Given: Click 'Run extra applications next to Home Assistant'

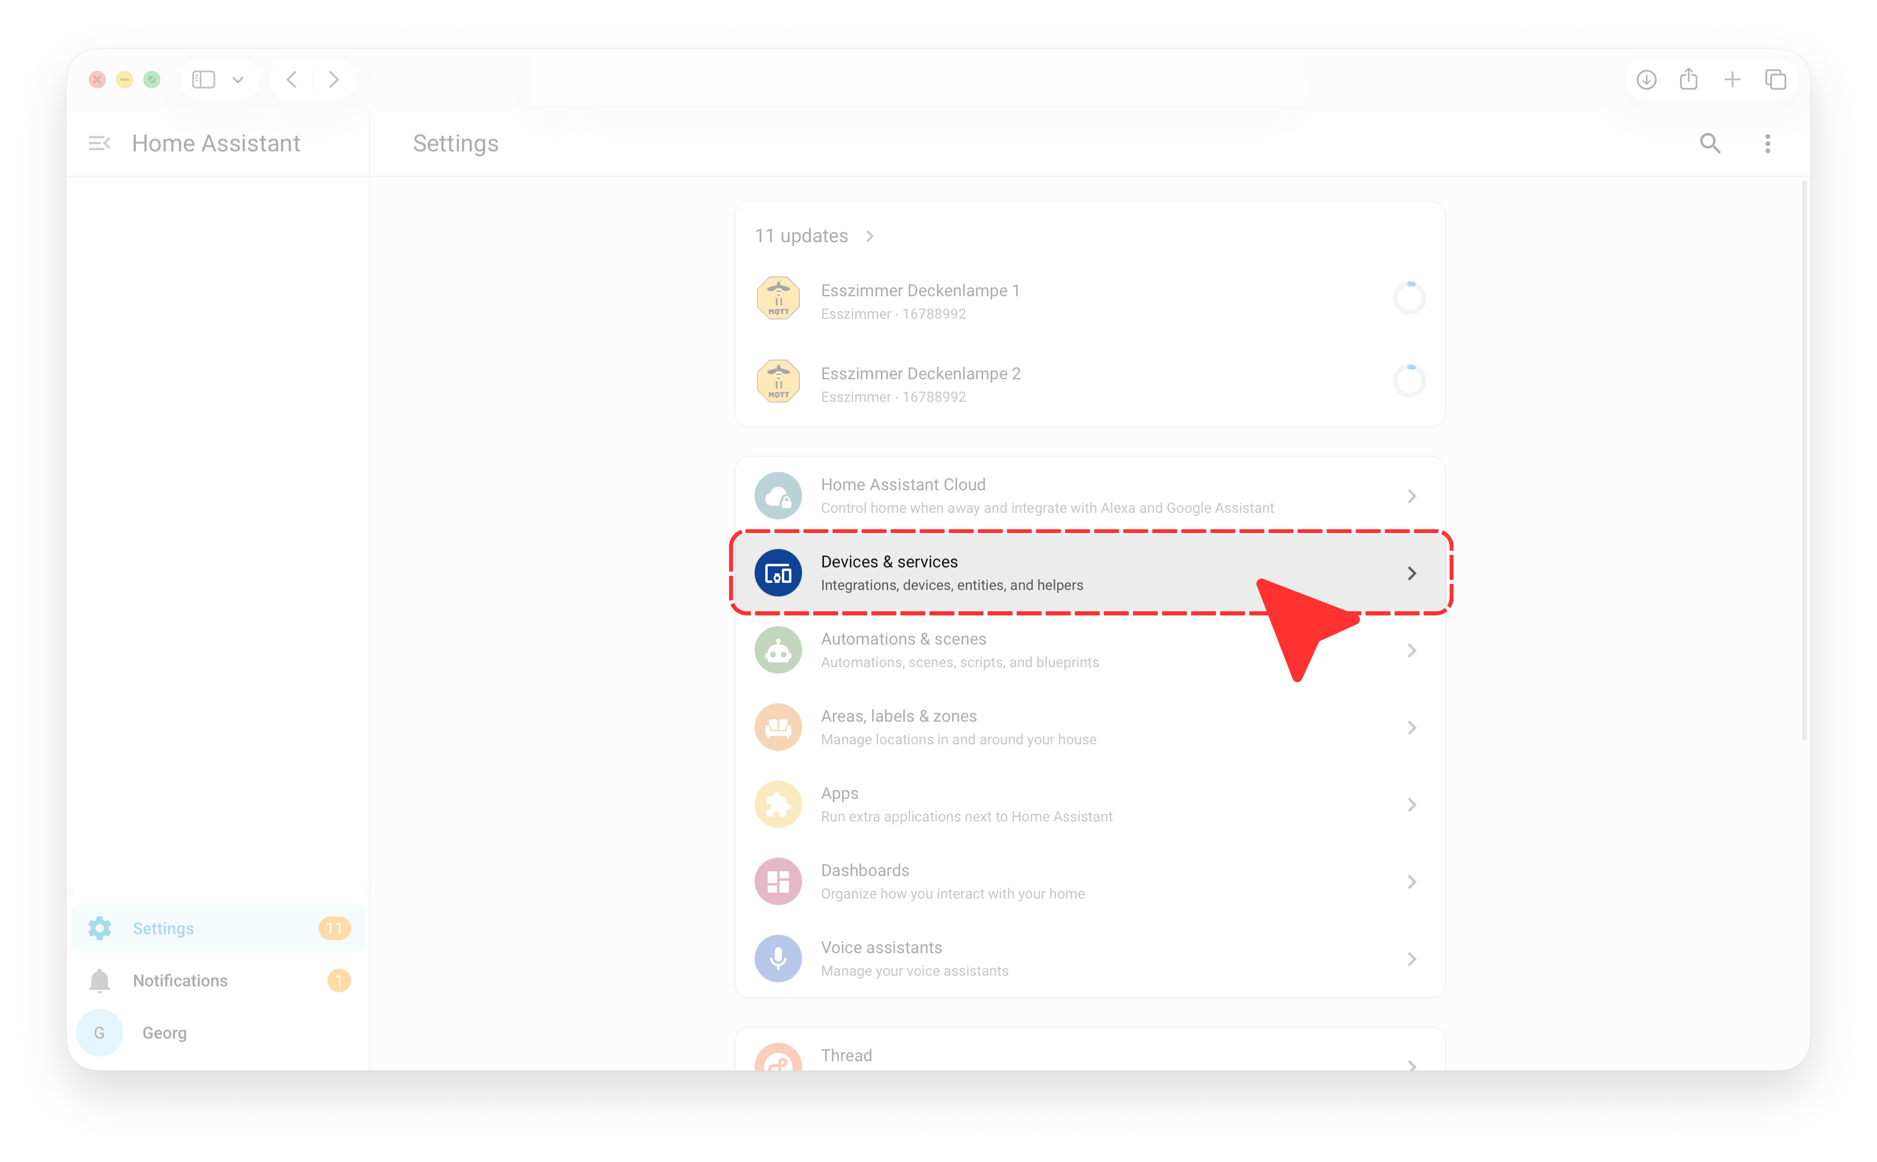Looking at the screenshot, I should tap(966, 816).
